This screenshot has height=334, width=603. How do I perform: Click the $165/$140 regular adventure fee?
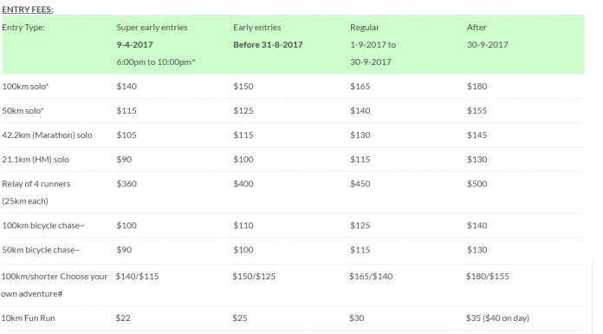pos(371,276)
